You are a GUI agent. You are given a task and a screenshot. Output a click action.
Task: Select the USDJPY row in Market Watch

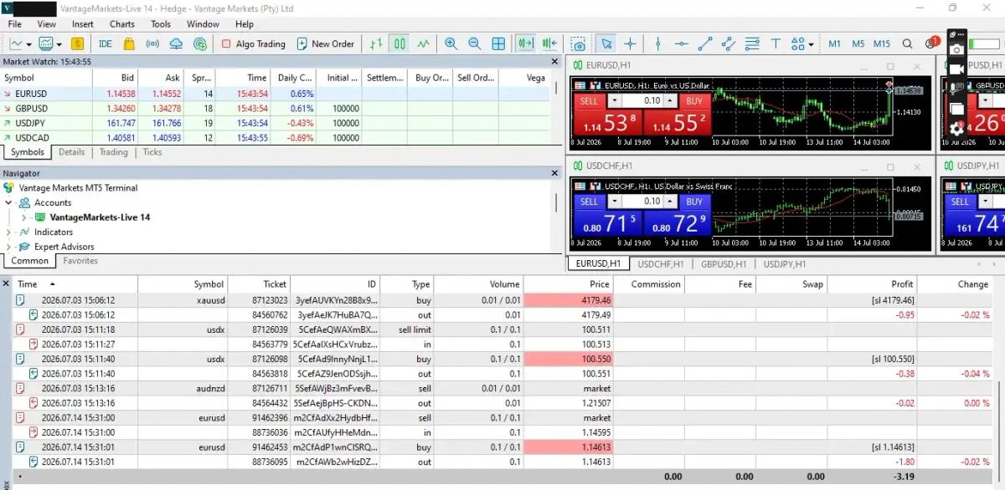pos(276,123)
